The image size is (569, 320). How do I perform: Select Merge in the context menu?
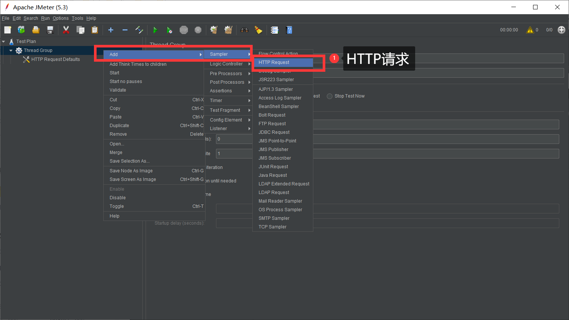[154, 153]
